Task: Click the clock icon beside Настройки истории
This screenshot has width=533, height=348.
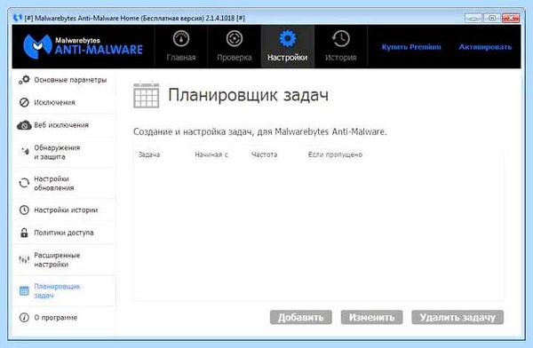Action: click(x=24, y=210)
